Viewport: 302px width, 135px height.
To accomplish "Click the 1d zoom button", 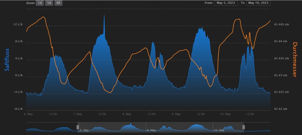I will pos(40,3).
